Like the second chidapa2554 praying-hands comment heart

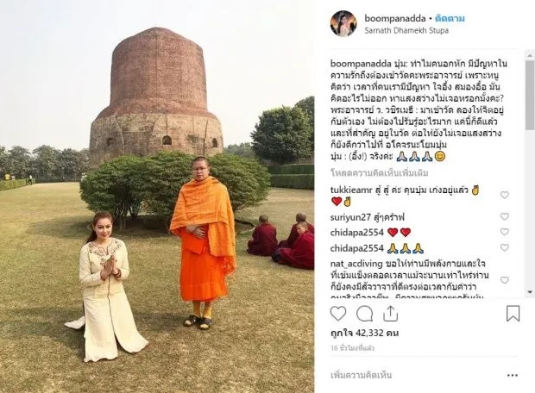pos(505,247)
